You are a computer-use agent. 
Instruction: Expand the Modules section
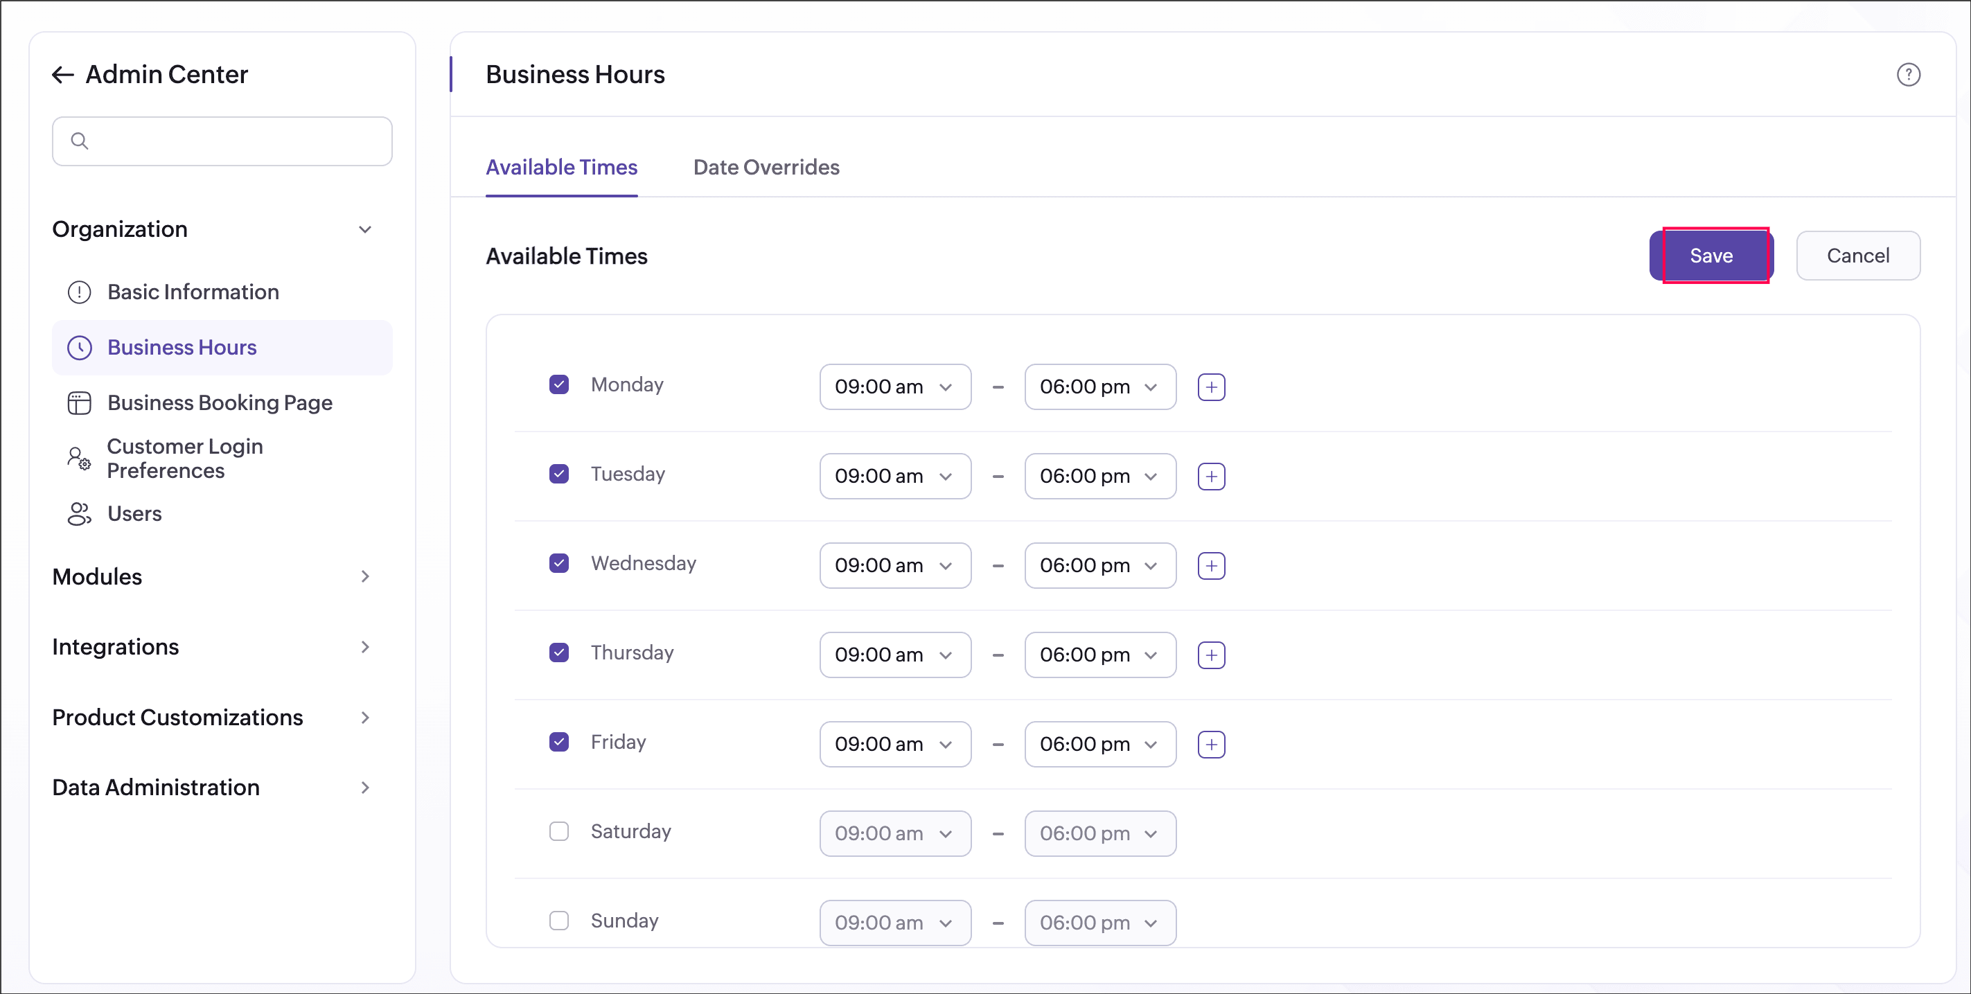pyautogui.click(x=365, y=577)
